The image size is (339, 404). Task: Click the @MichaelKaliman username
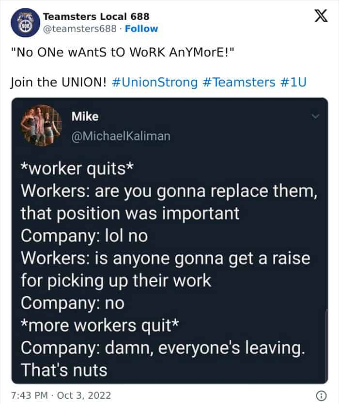[121, 136]
